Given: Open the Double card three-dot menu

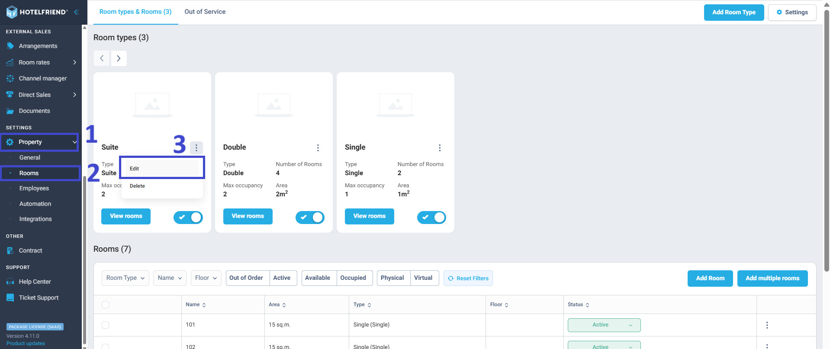Looking at the screenshot, I should [x=318, y=148].
